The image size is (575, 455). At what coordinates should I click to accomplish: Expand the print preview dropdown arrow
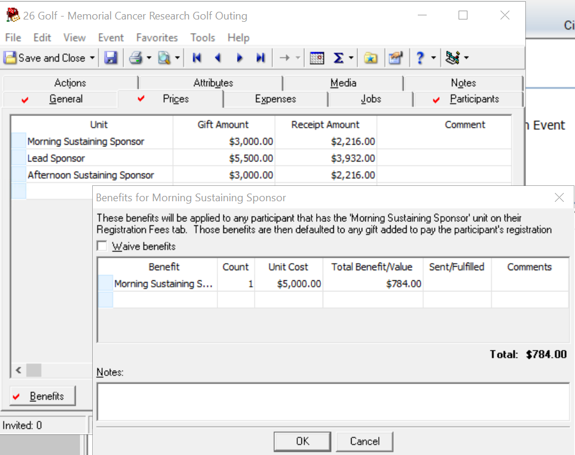[x=177, y=58]
